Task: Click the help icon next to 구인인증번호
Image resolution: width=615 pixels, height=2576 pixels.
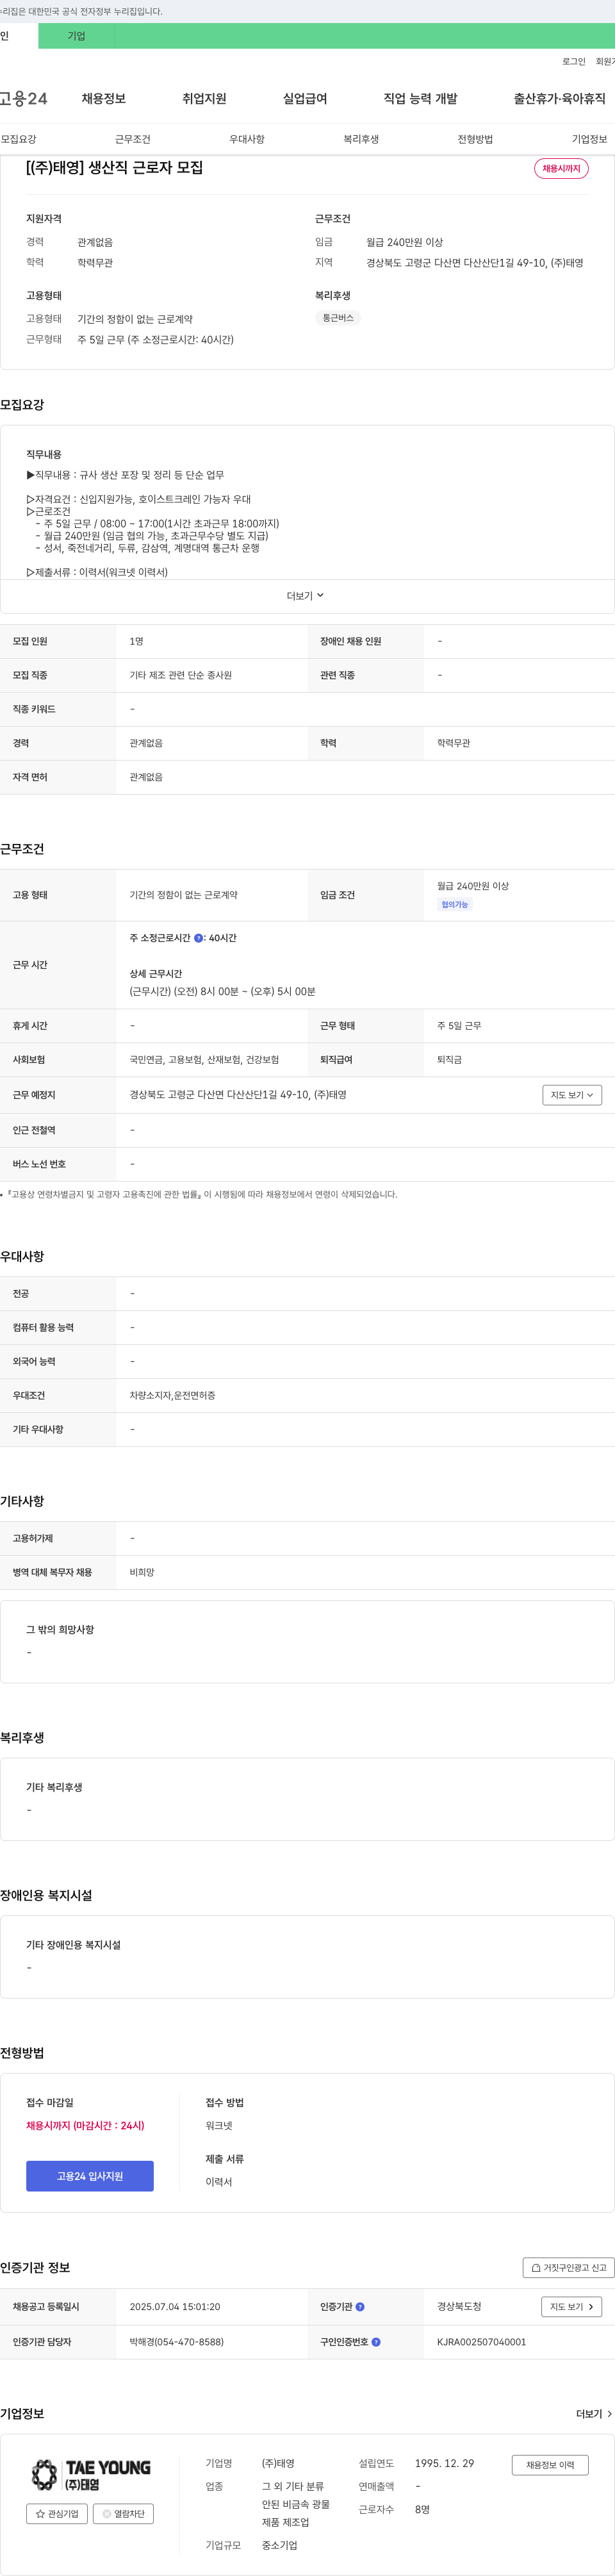Action: [376, 2342]
